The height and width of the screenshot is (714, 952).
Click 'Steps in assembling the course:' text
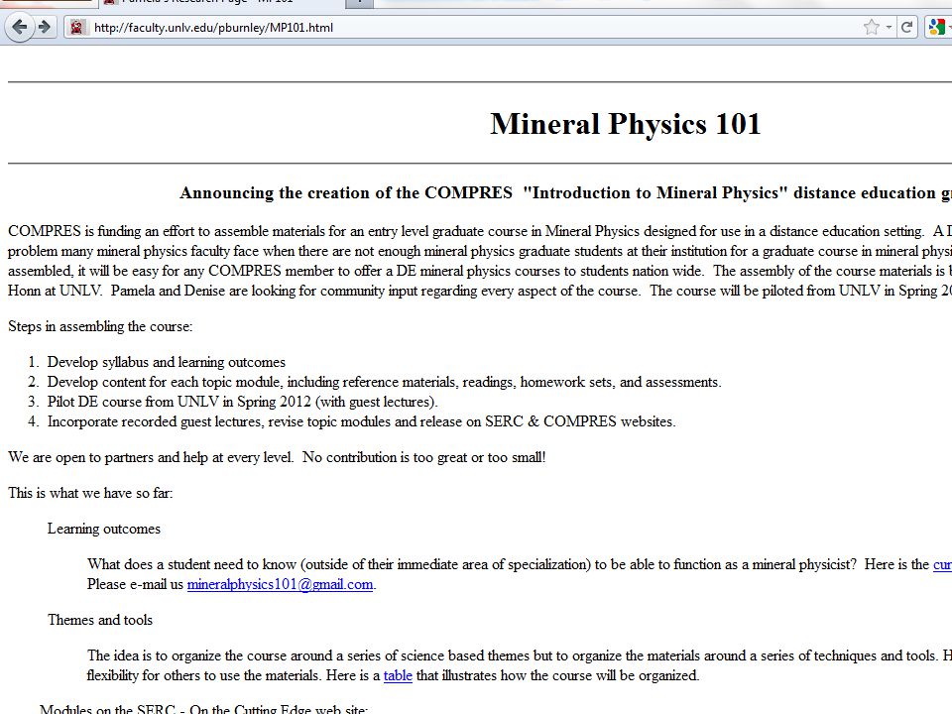[100, 326]
